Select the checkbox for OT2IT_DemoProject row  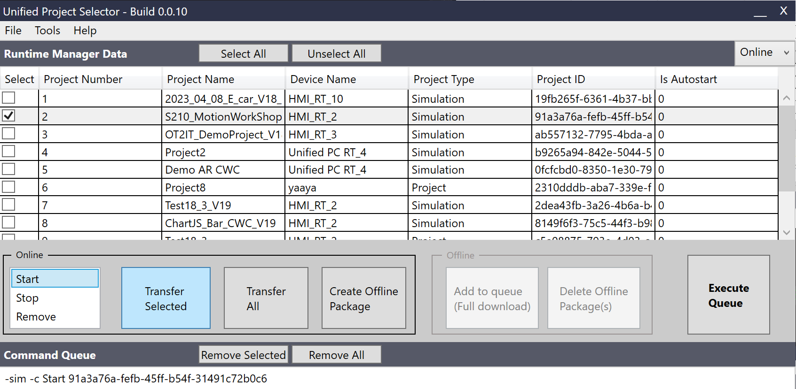8,133
